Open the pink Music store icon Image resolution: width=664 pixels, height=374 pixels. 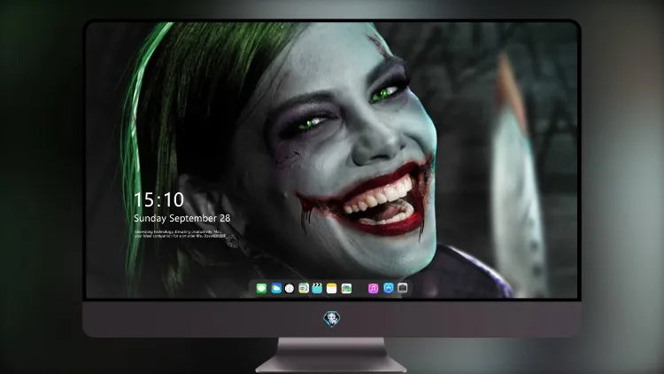tap(373, 288)
